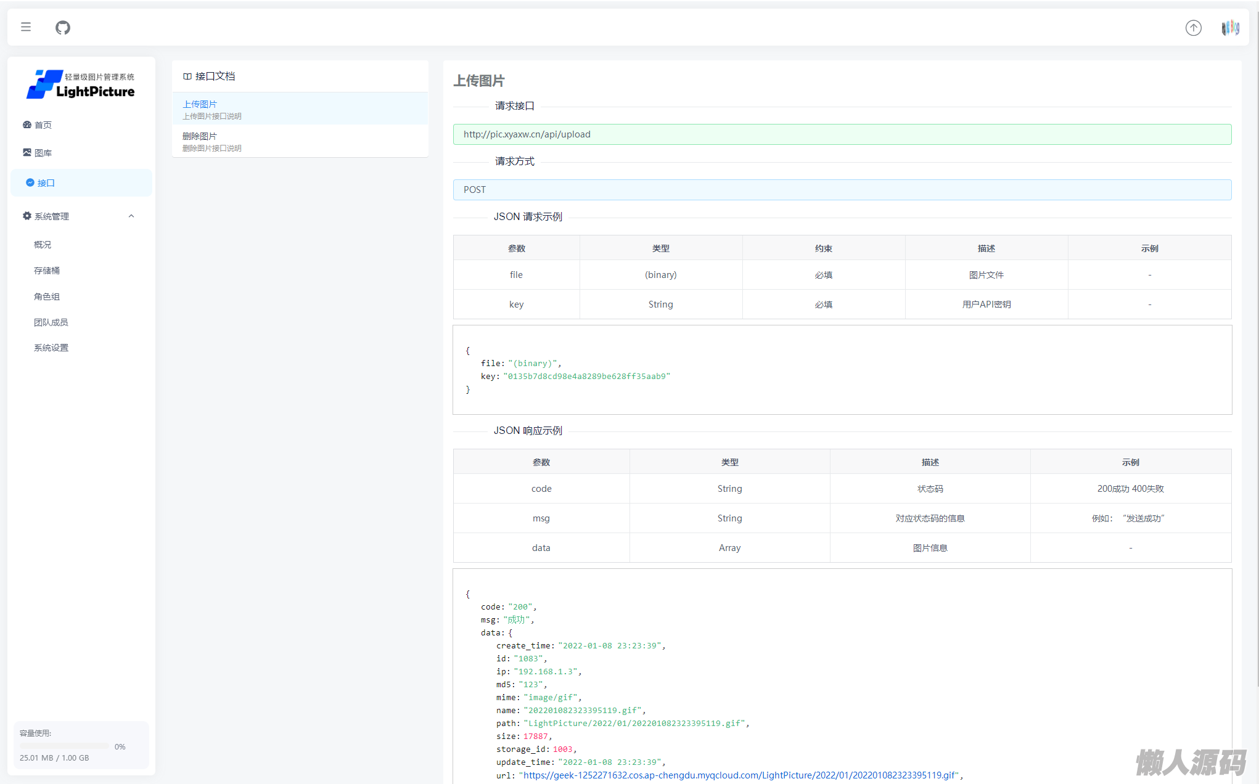This screenshot has height=784, width=1259.
Task: Collapse the 系统管理 menu chevron
Action: [x=131, y=216]
